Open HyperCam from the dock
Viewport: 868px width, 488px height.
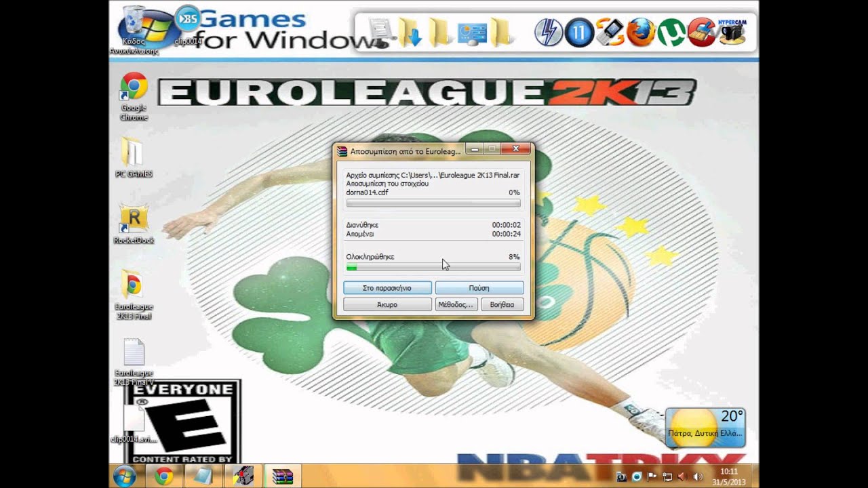point(732,32)
